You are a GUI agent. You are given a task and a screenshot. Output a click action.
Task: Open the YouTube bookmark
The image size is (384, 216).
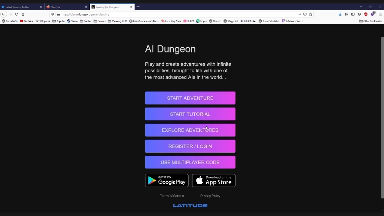click(x=27, y=21)
